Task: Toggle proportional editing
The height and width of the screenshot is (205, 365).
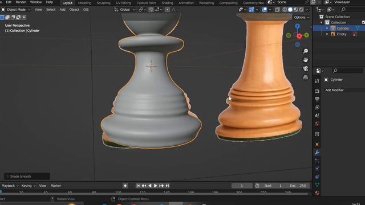Action: tap(167, 10)
